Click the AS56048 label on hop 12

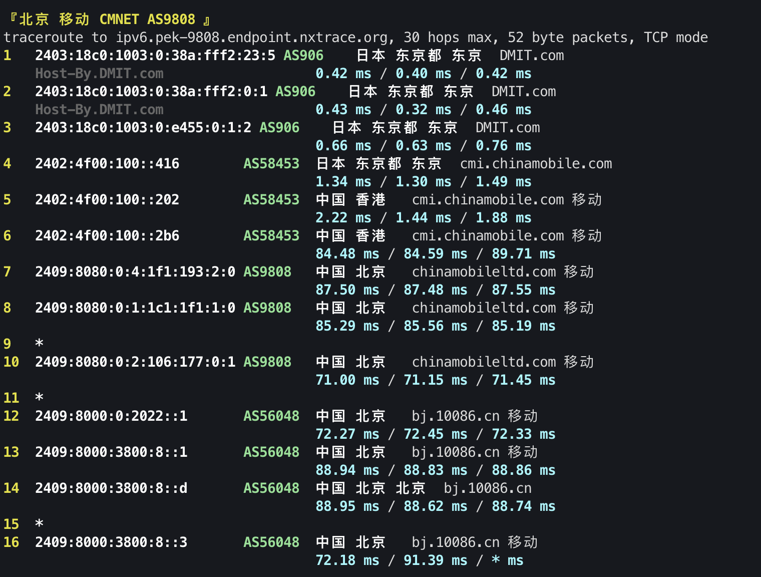click(271, 416)
